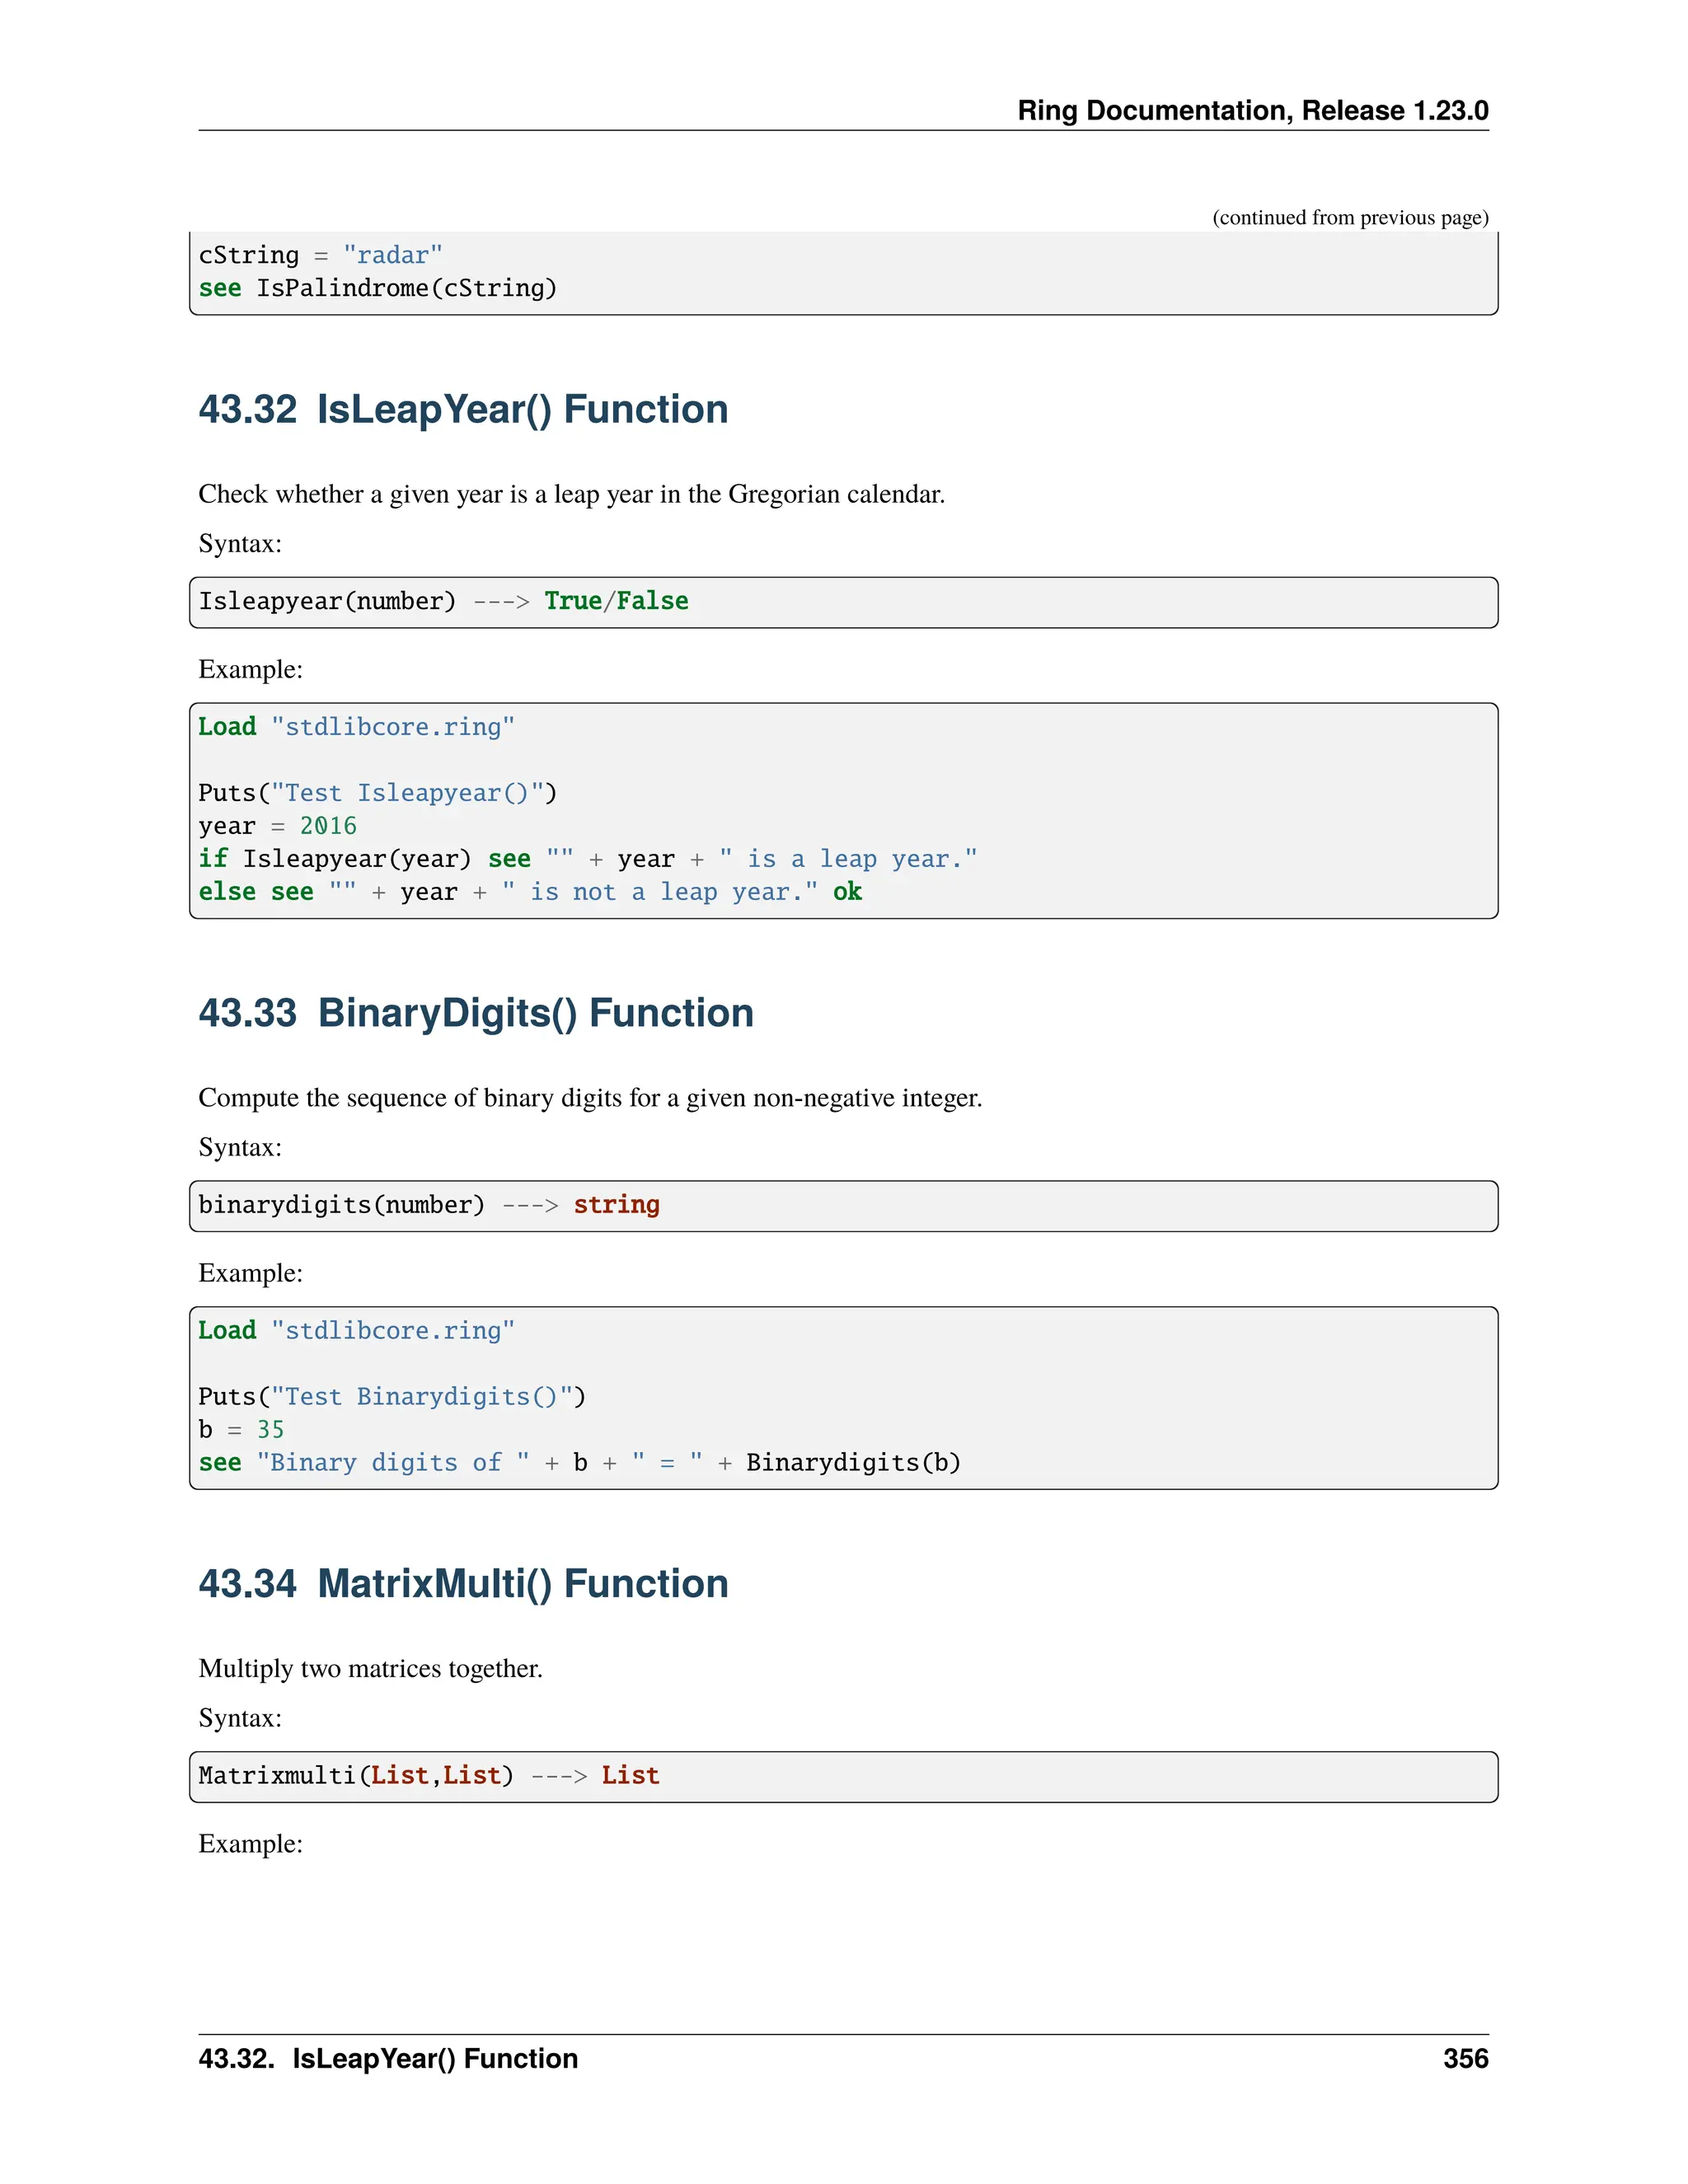This screenshot has width=1688, height=2184.
Task: Click the Gregorian calendar description sentence
Action: (x=571, y=495)
